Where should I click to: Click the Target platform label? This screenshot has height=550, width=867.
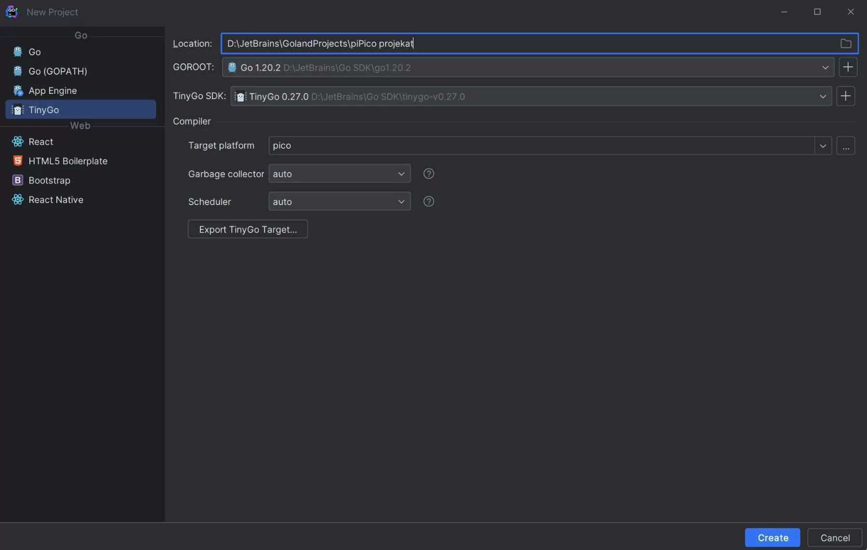[x=221, y=145]
